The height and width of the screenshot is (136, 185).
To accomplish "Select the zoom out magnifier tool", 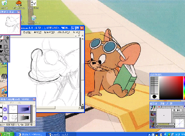I will [6, 60].
